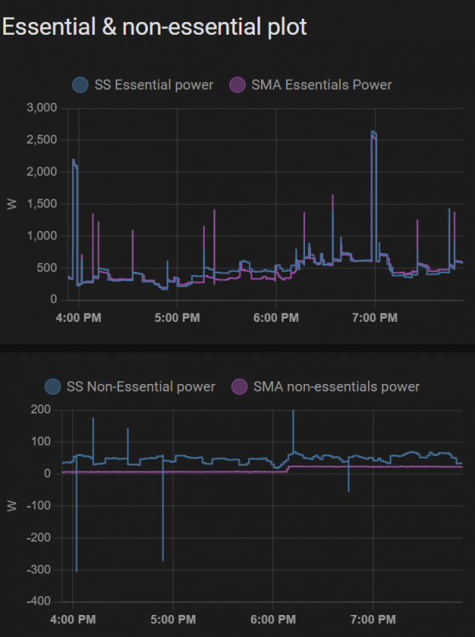The image size is (475, 637).
Task: Click the -400 label on the lower y-axis
Action: 38,600
